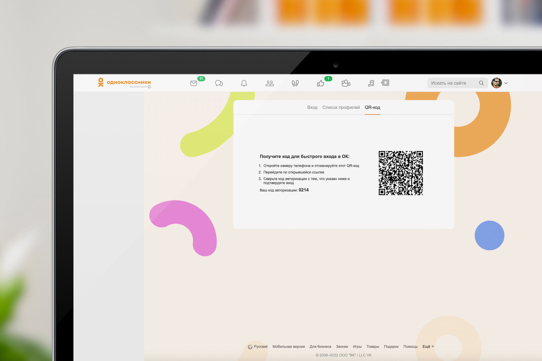Open the chats speech bubble icon
The image size is (542, 361).
(x=219, y=83)
